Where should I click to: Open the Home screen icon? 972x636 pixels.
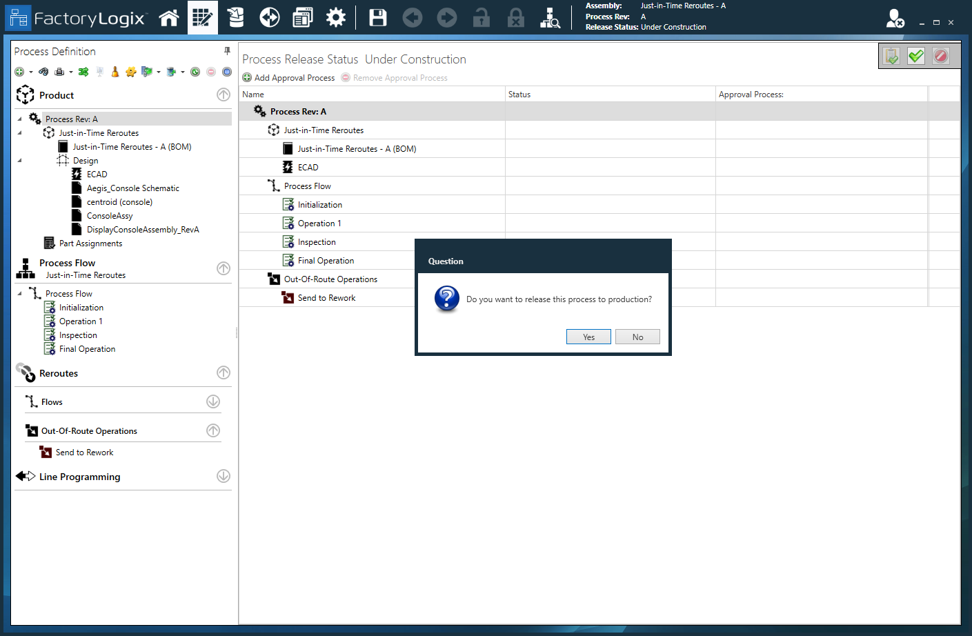point(169,17)
